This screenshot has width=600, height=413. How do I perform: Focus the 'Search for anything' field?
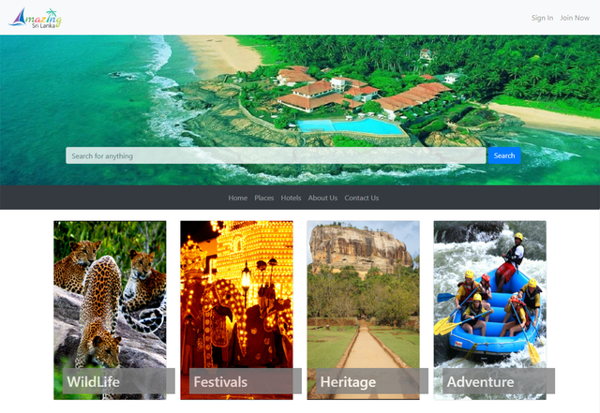click(x=276, y=155)
